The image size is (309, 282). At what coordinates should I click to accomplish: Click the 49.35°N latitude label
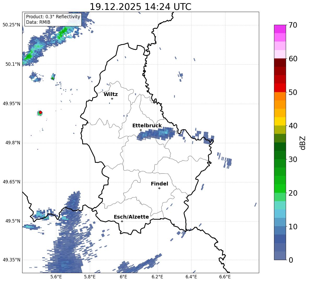click(11, 260)
